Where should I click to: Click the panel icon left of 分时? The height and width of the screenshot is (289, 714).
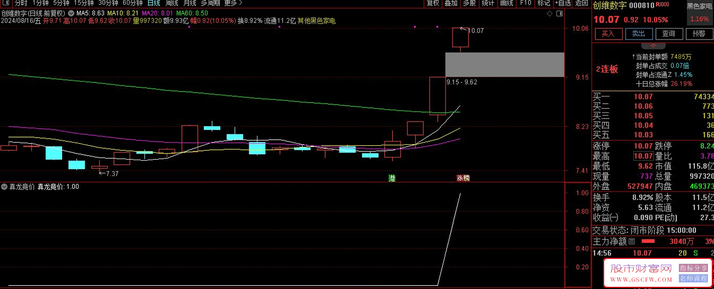click(6, 3)
